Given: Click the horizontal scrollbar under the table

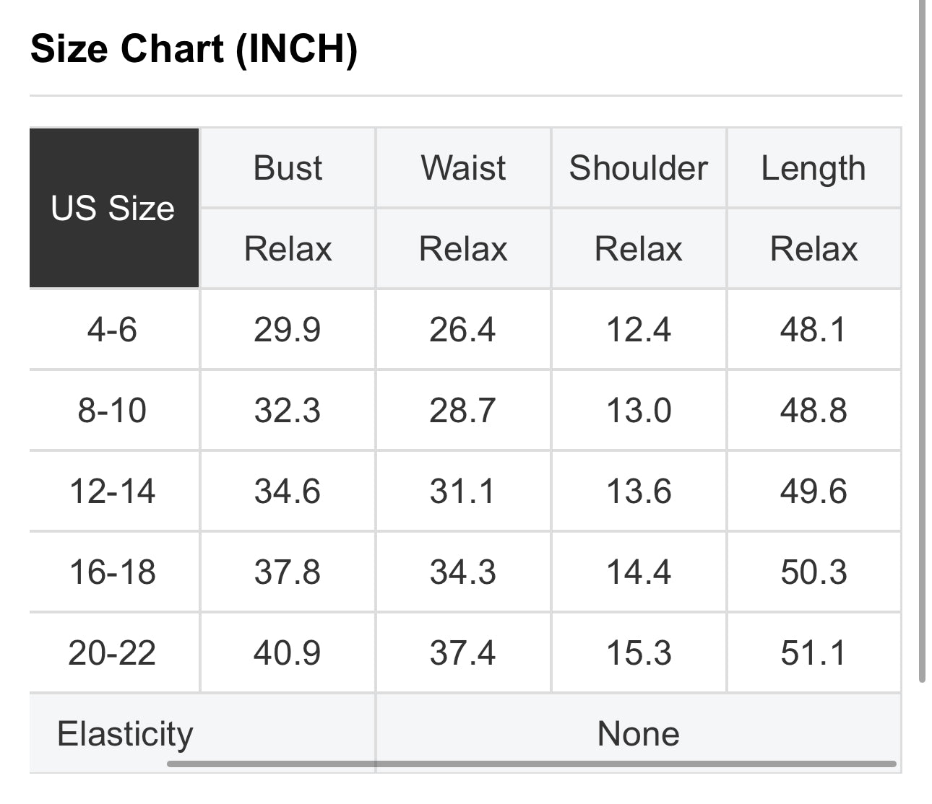Looking at the screenshot, I should (x=532, y=764).
